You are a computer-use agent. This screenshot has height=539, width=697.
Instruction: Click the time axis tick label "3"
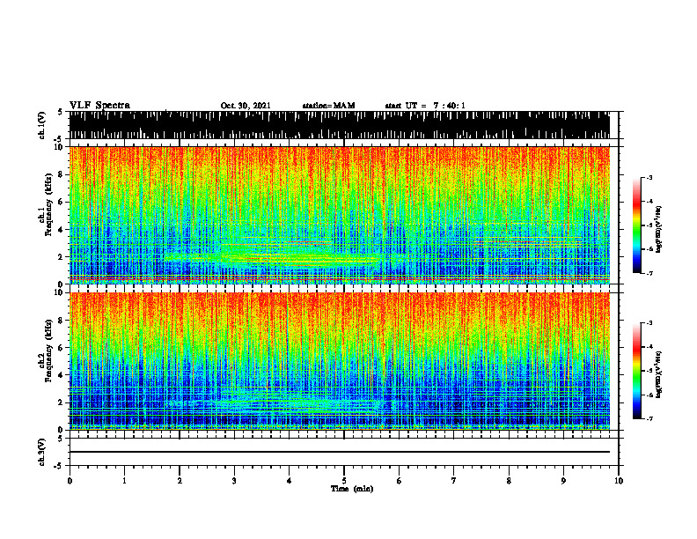tap(234, 481)
